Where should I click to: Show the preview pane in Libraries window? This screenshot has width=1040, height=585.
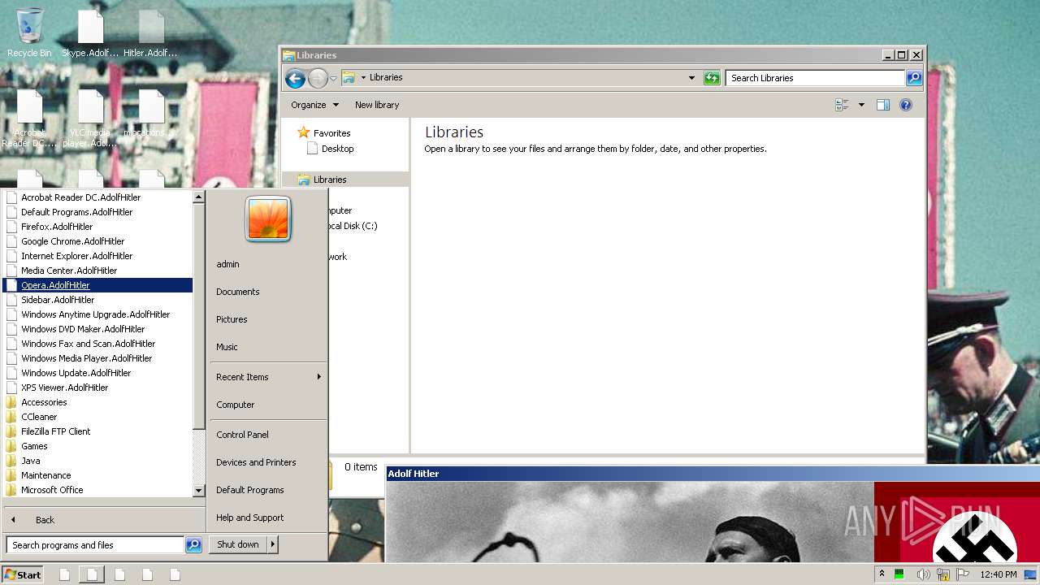(x=883, y=105)
